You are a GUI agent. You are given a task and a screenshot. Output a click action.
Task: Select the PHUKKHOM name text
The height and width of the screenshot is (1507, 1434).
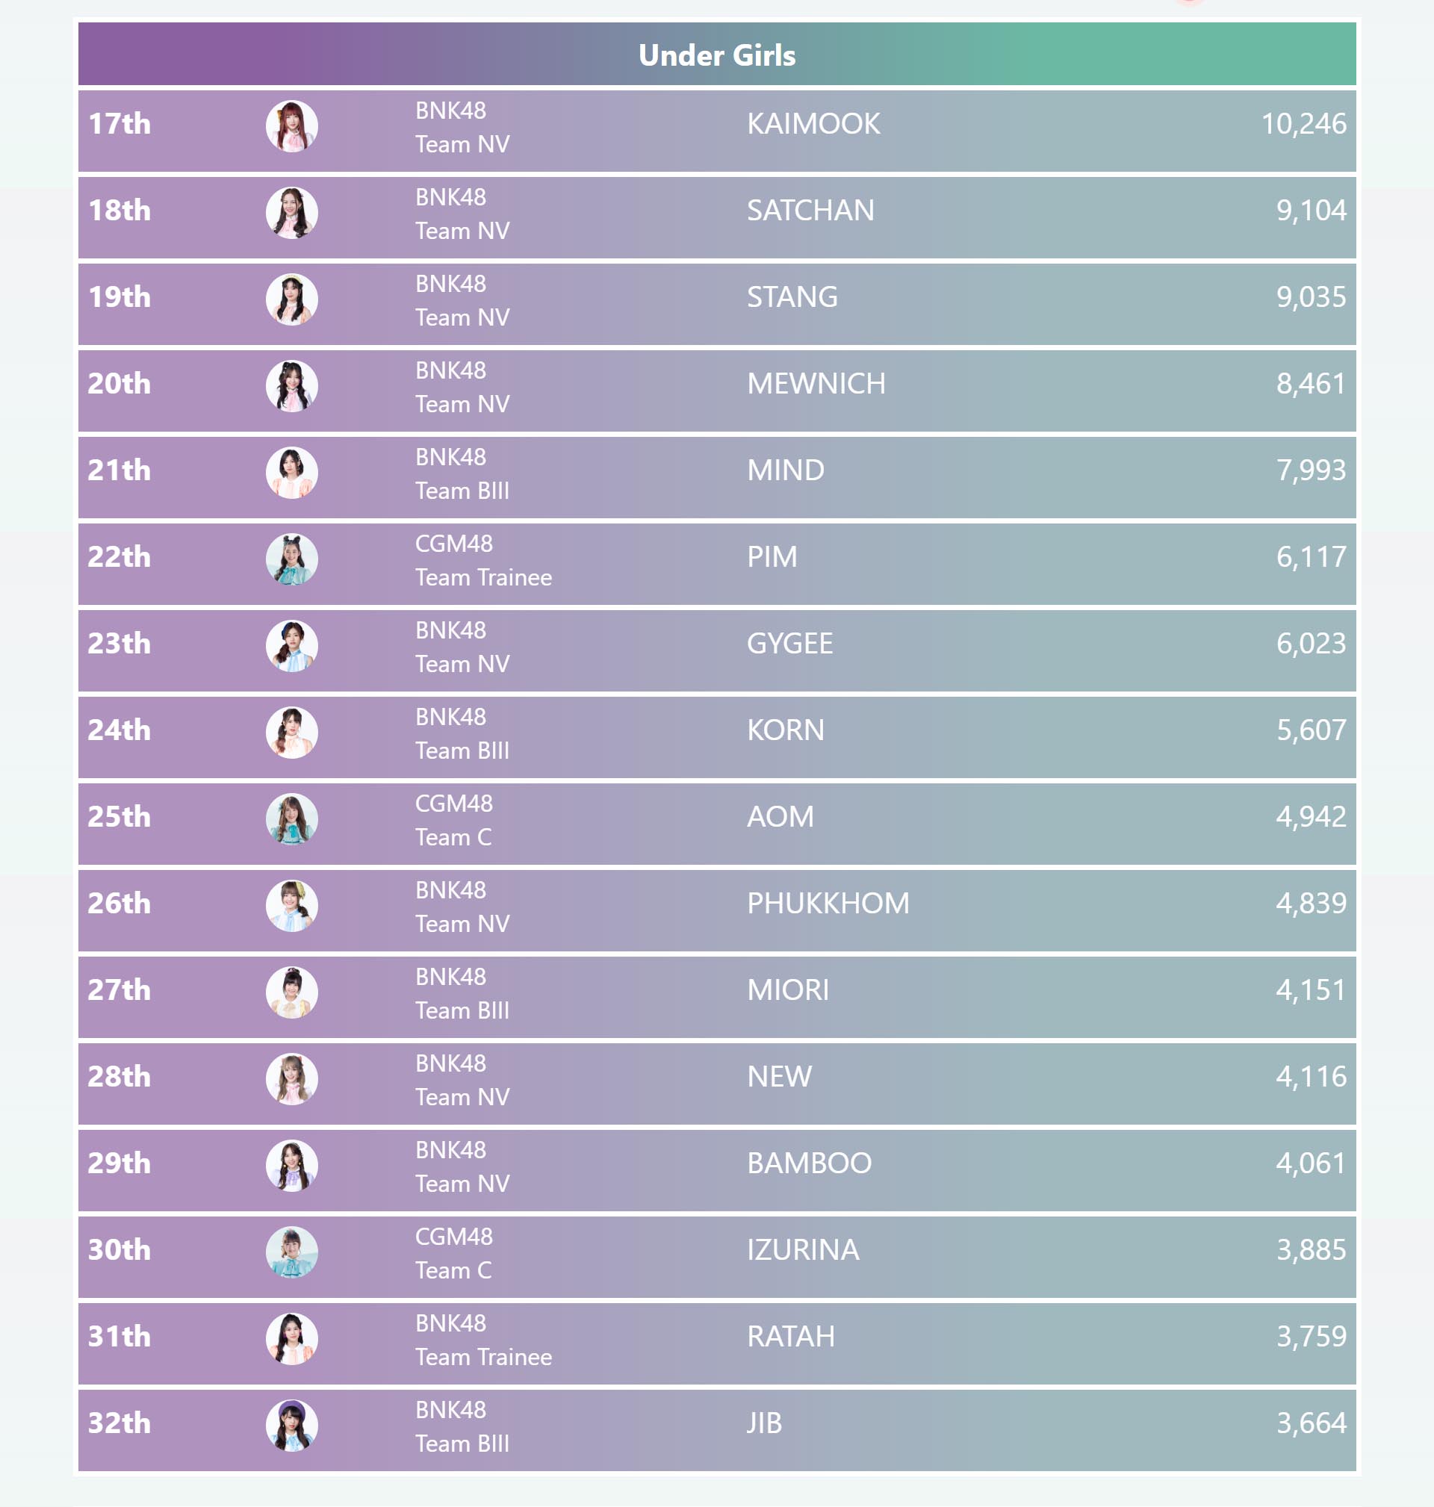coord(827,904)
